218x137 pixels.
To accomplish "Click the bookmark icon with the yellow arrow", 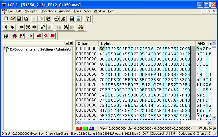I will coord(15,36).
